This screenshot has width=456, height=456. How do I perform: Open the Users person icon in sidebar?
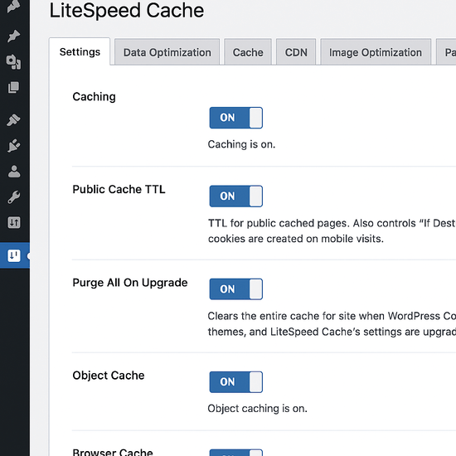[13, 172]
